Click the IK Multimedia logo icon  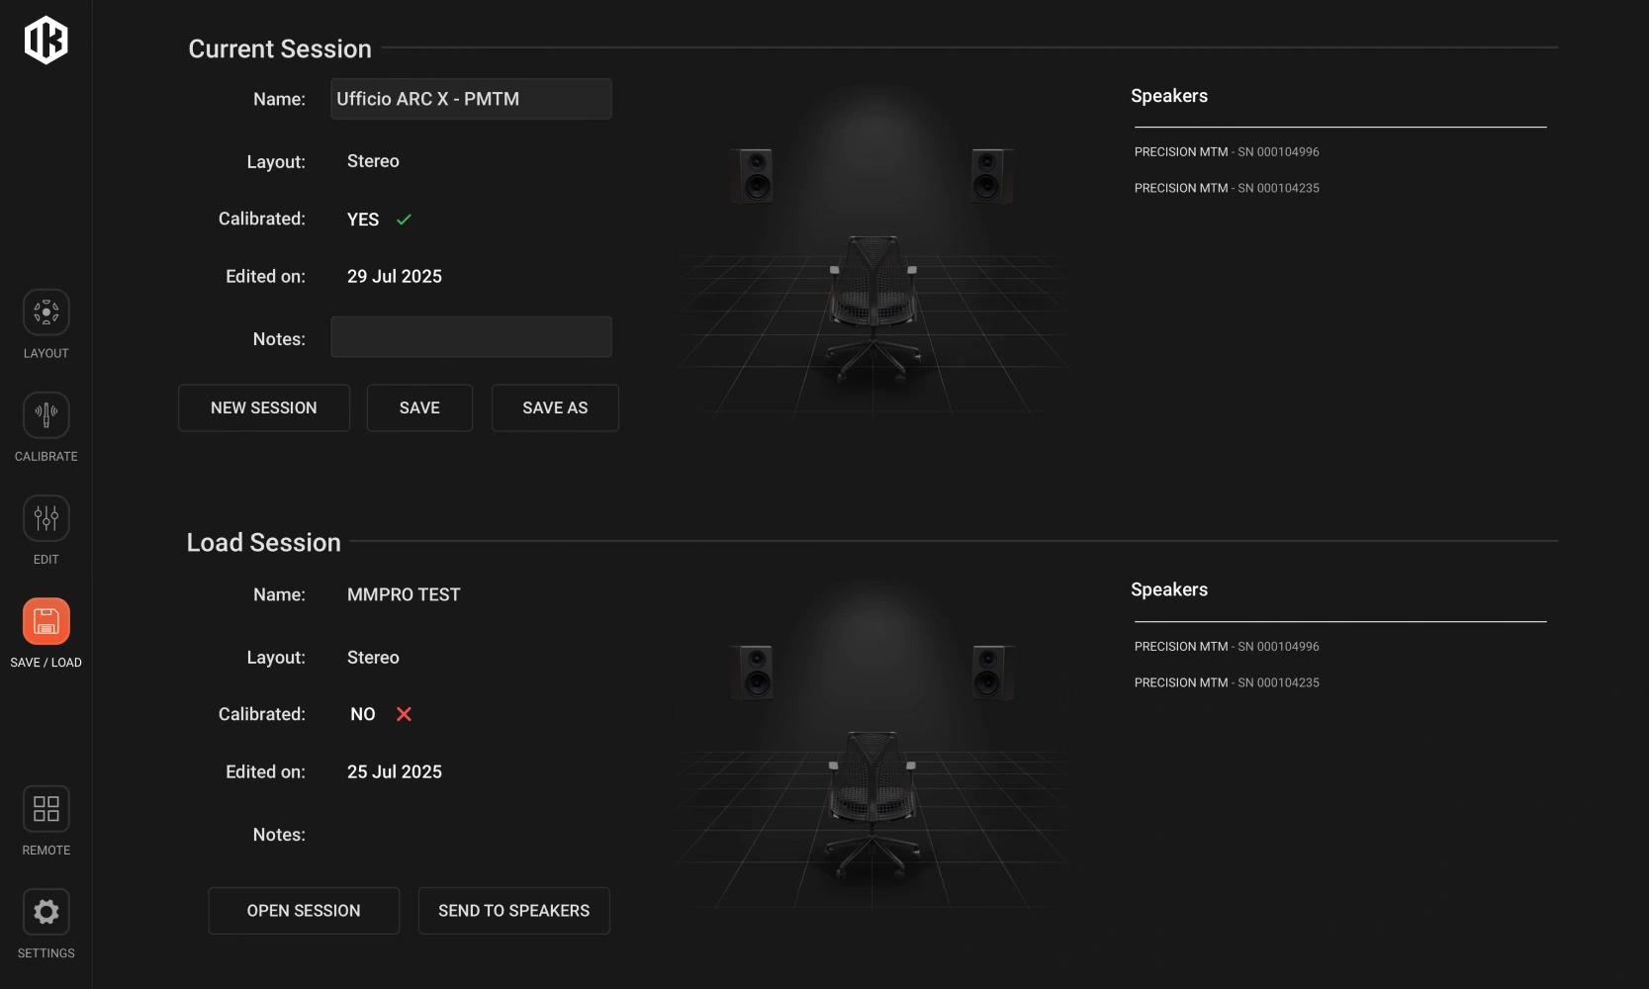pyautogui.click(x=46, y=40)
